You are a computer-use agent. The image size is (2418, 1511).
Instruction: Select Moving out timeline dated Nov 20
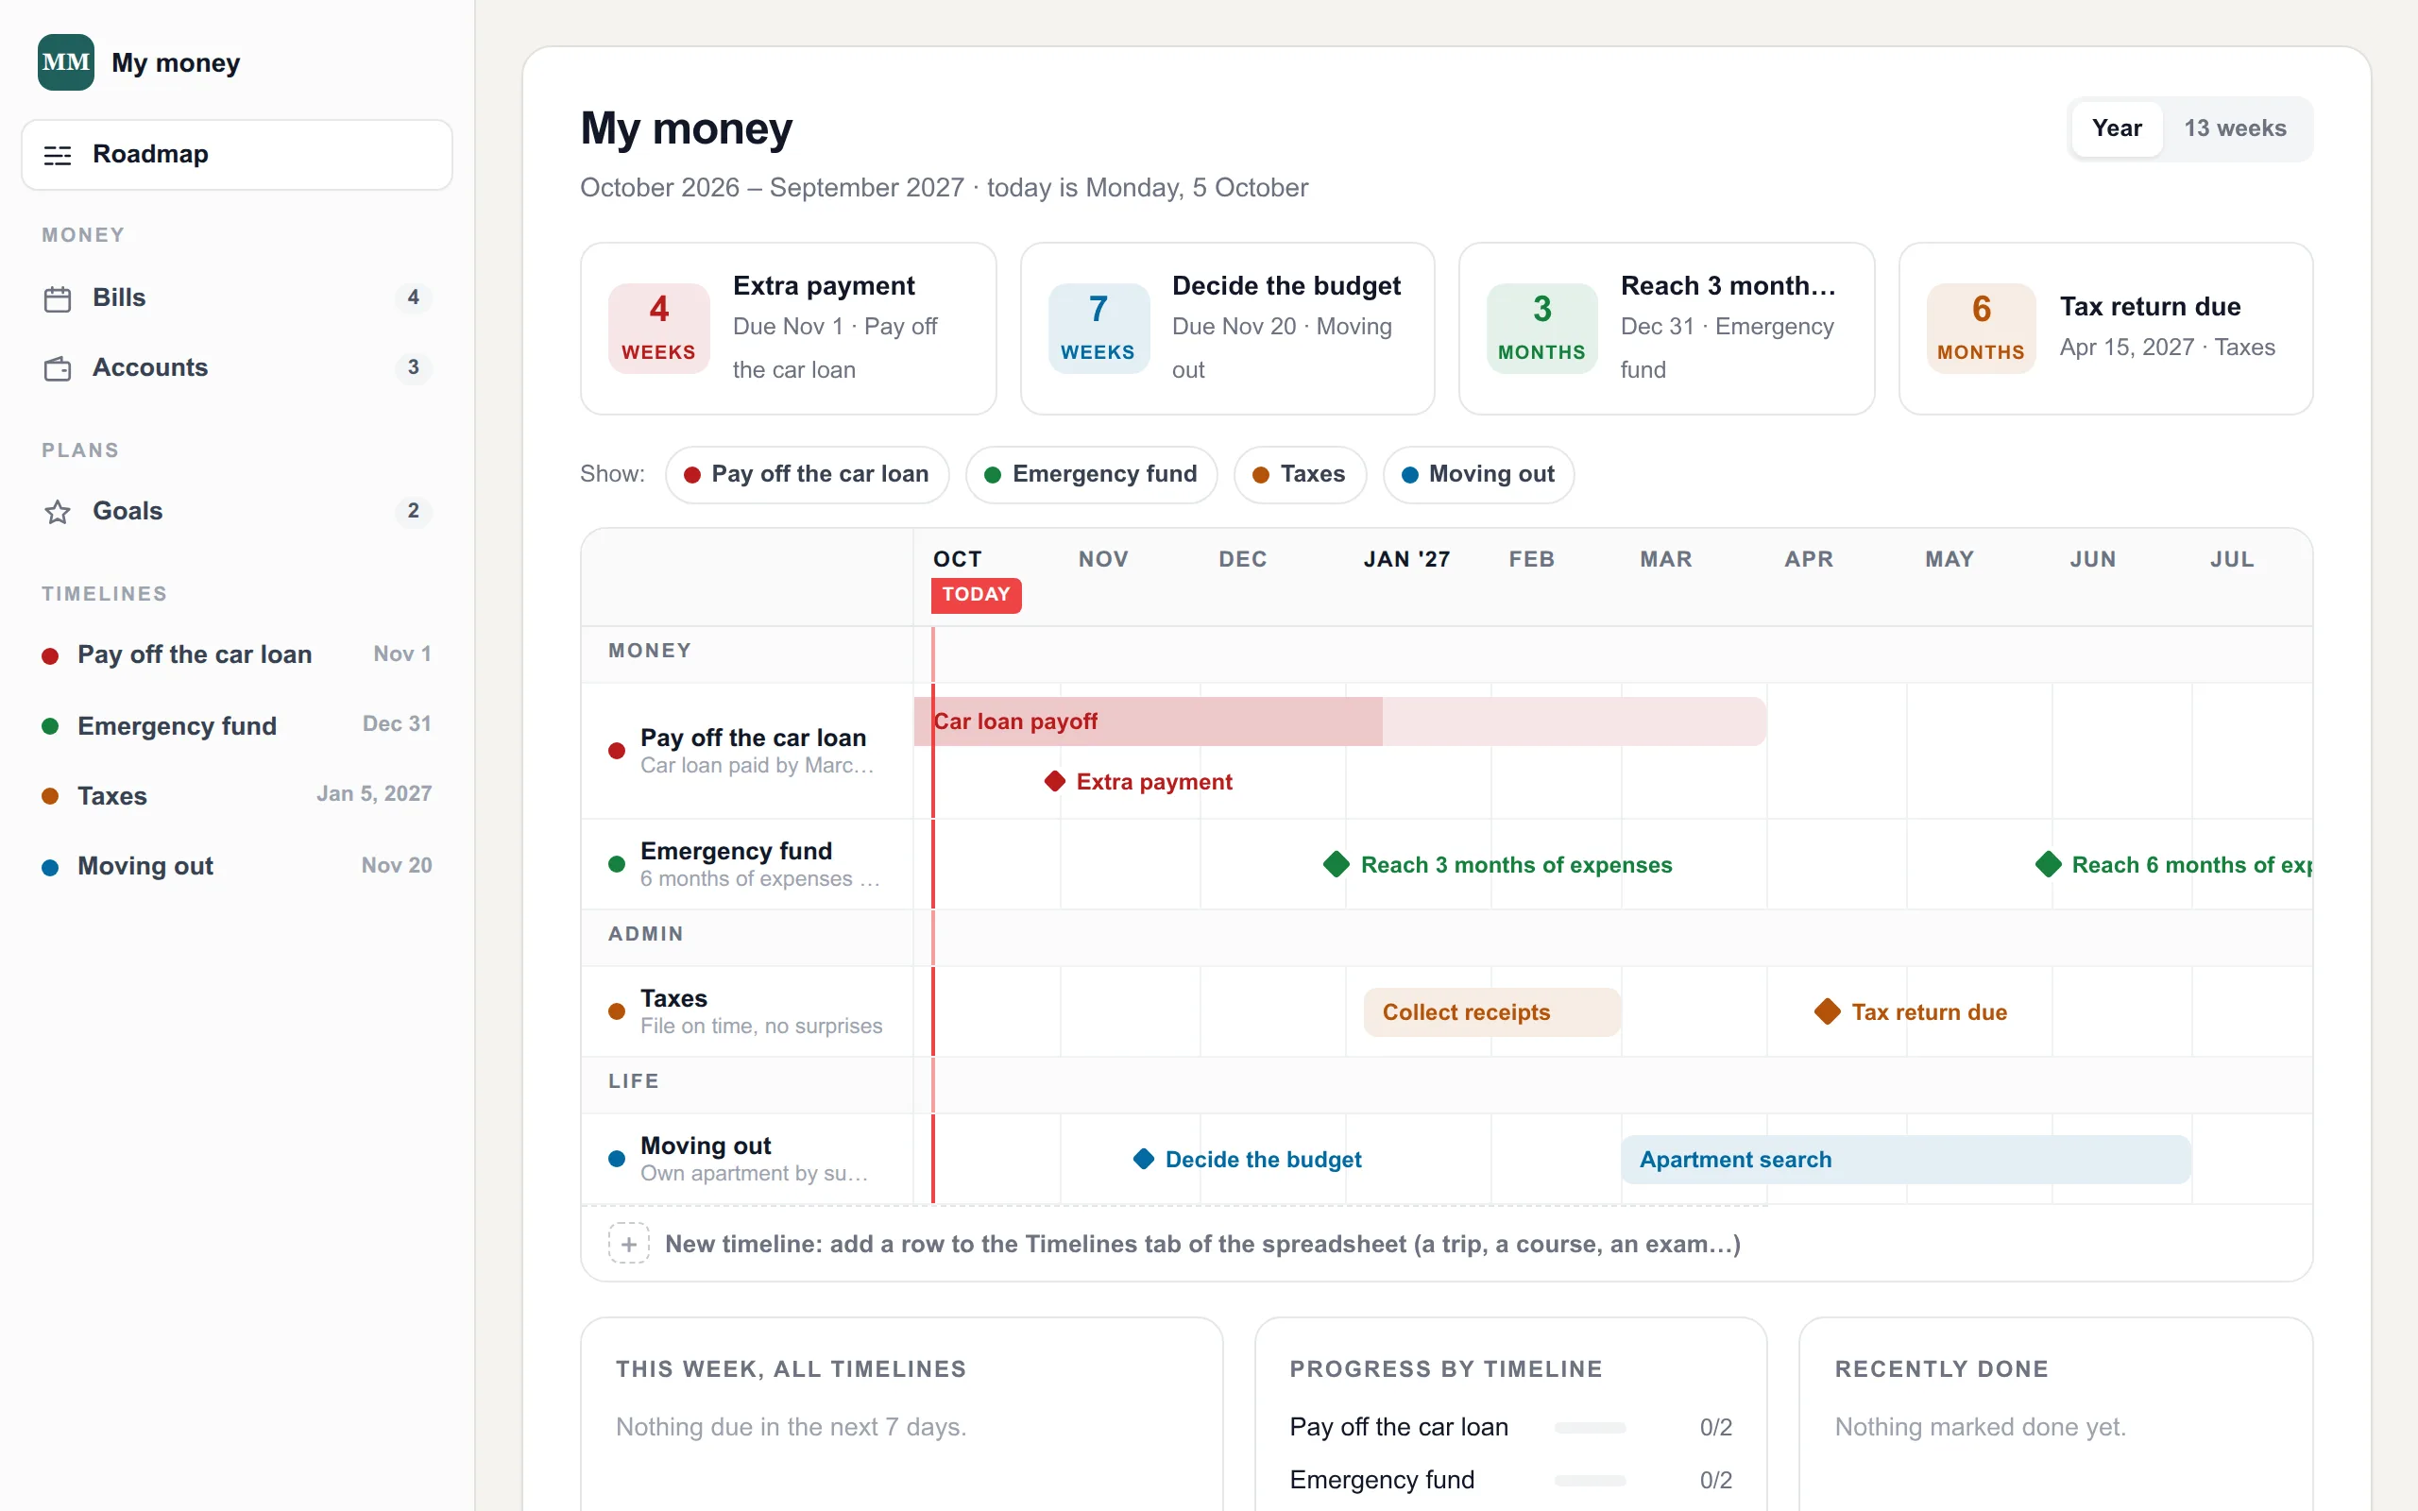(x=237, y=866)
